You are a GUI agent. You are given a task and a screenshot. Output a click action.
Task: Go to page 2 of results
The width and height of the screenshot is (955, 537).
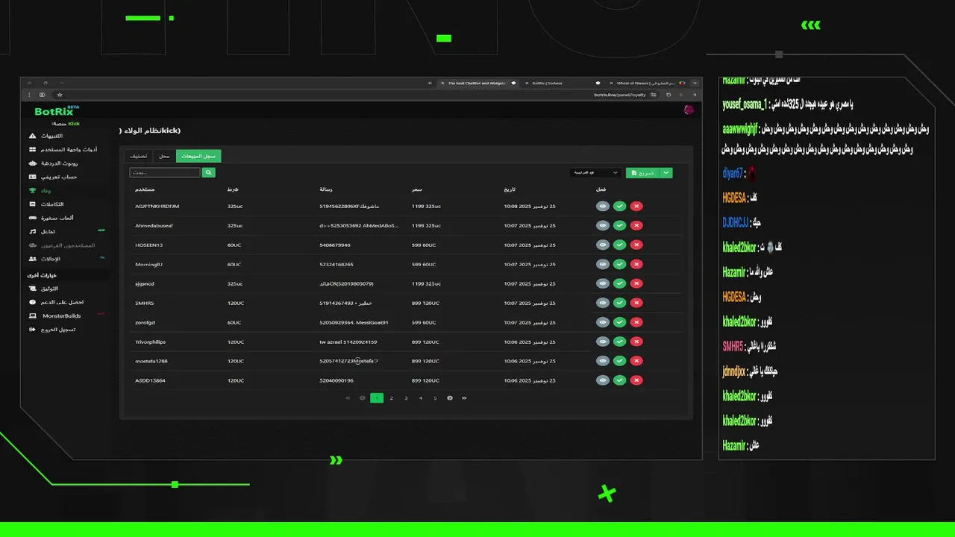[391, 398]
